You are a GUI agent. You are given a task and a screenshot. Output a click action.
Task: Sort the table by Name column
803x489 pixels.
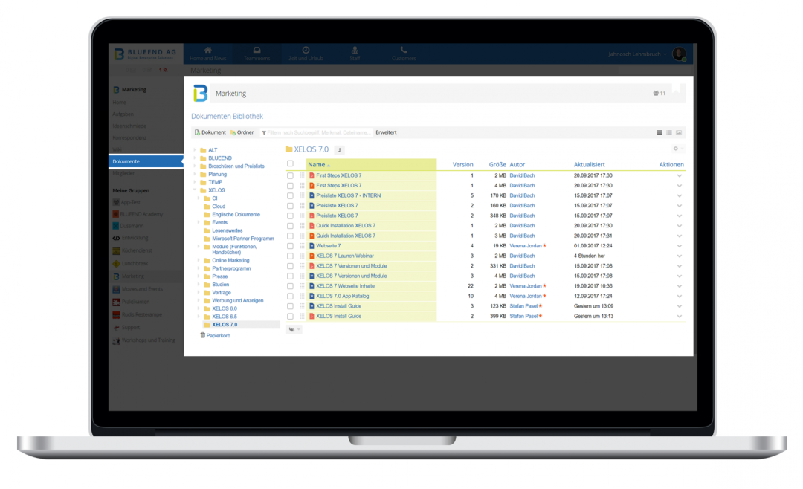point(317,164)
